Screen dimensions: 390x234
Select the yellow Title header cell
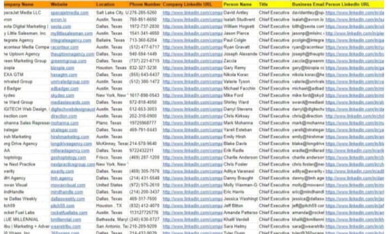[x=274, y=5]
